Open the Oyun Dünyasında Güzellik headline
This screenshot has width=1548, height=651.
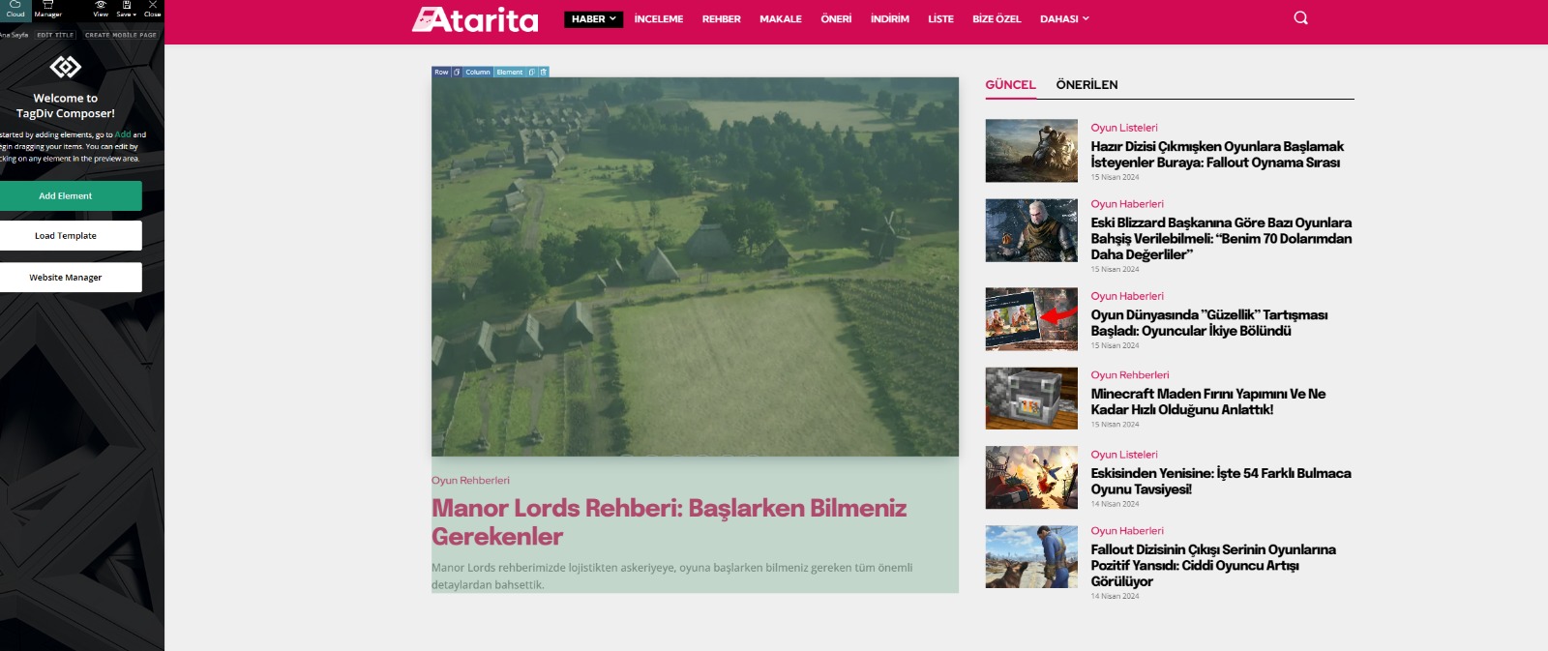coord(1209,323)
